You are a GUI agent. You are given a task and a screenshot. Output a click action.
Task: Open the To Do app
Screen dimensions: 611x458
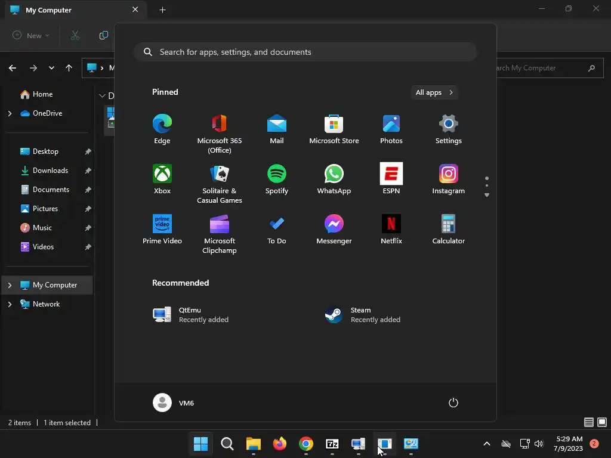(277, 230)
